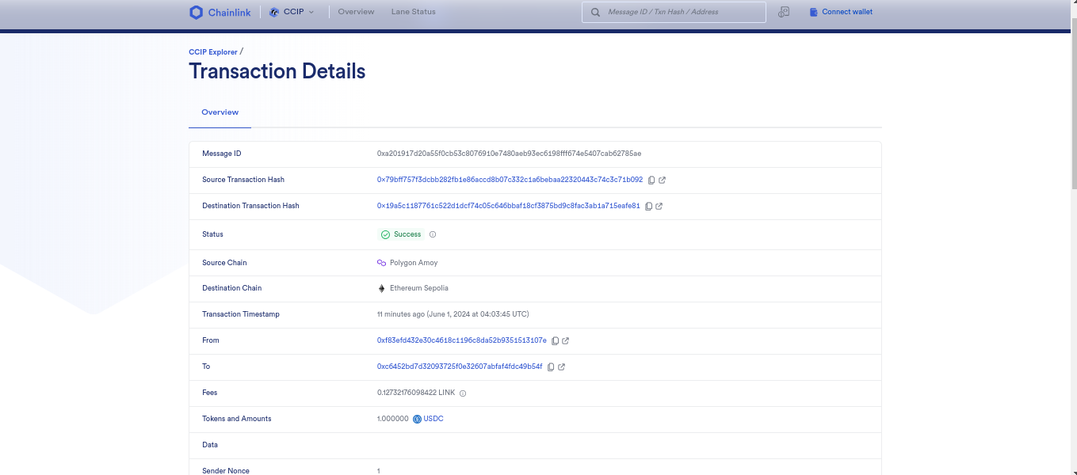Screen dimensions: 1077x475
Task: Click the 1.000000 token amount
Action: click(393, 419)
